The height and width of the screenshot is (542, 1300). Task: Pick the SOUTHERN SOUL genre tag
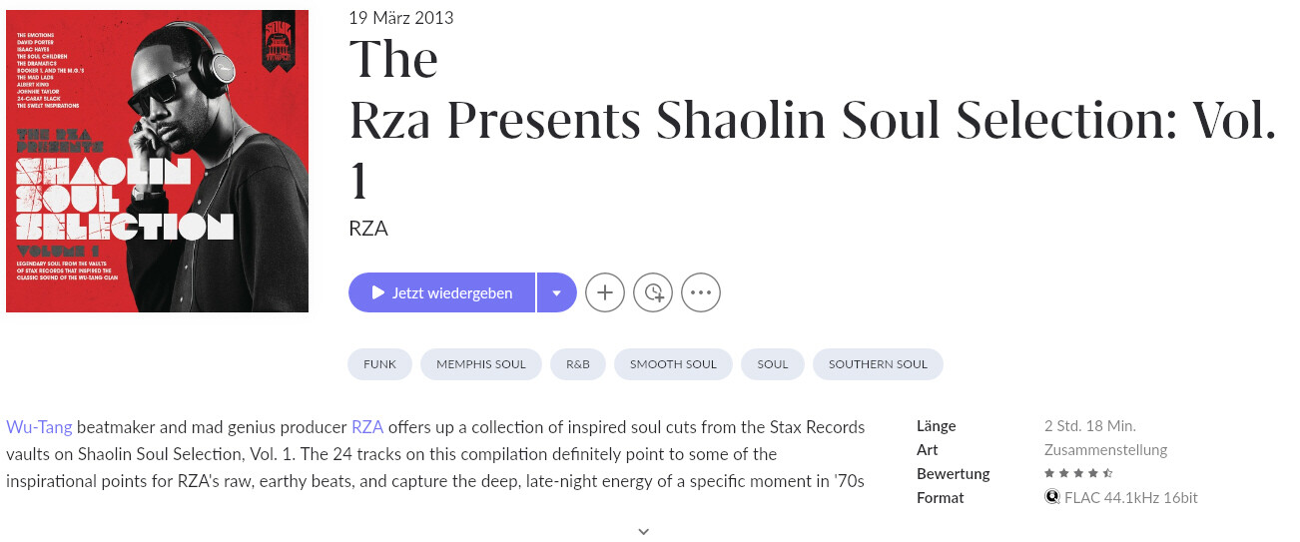pyautogui.click(x=878, y=364)
